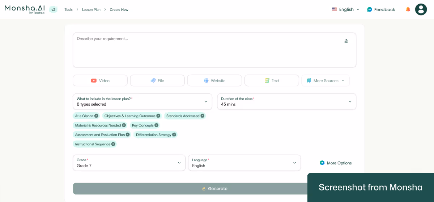
Task: Open the English language selector in header
Action: pyautogui.click(x=346, y=9)
